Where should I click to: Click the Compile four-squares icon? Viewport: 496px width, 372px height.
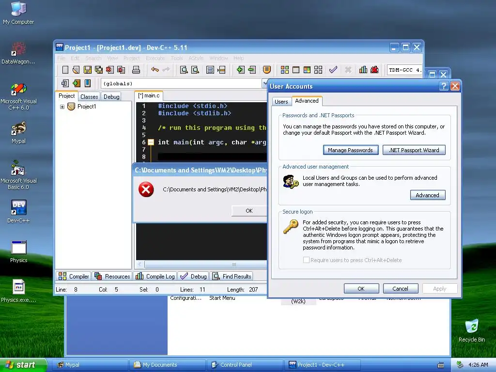point(285,70)
